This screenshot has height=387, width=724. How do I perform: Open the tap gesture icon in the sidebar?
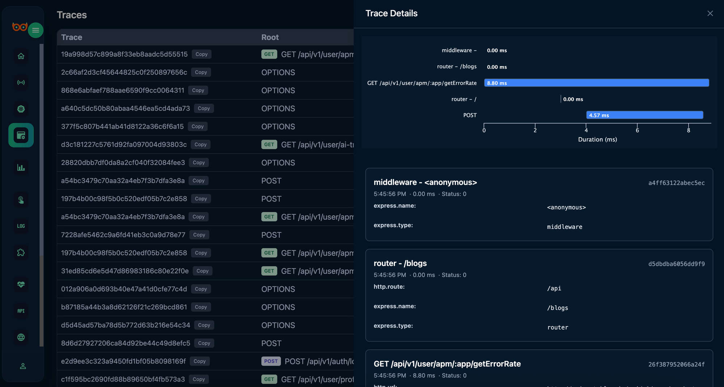pyautogui.click(x=21, y=200)
